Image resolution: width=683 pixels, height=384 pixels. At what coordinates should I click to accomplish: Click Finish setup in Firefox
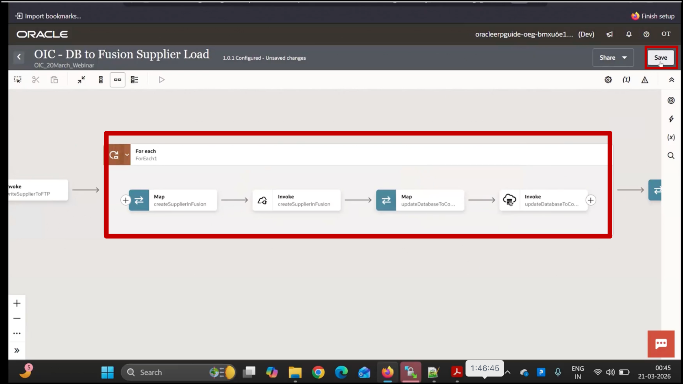point(653,16)
